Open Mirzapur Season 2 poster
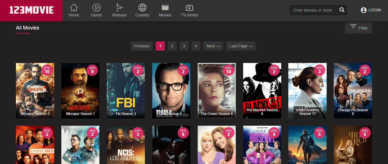Image resolution: width=388 pixels, height=164 pixels. (x=35, y=91)
